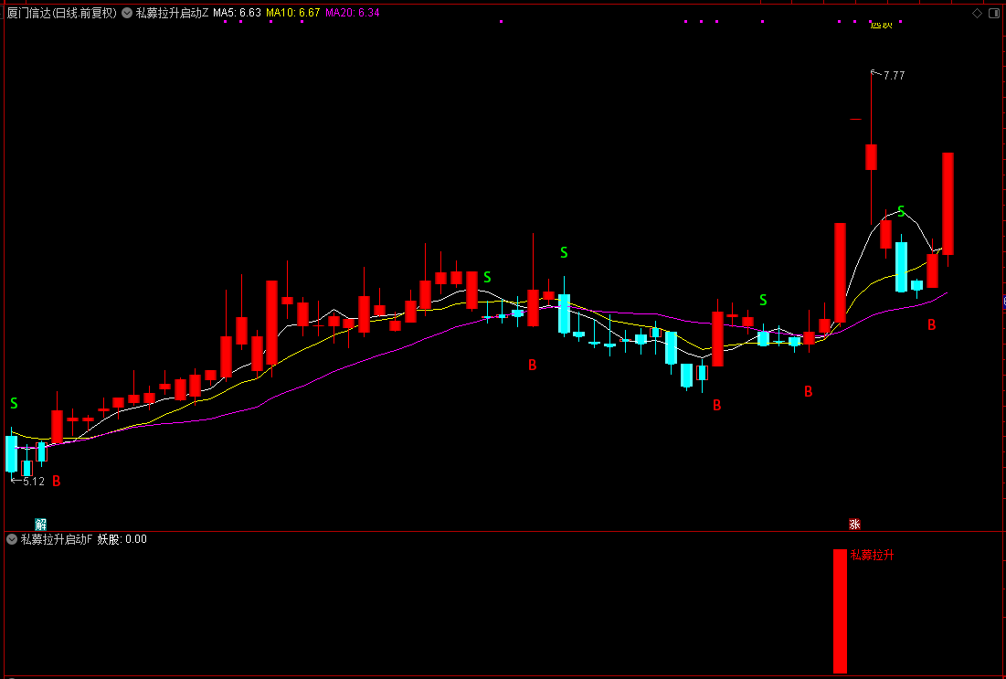Click the 妖股 value label in sub-chart header

coord(122,539)
